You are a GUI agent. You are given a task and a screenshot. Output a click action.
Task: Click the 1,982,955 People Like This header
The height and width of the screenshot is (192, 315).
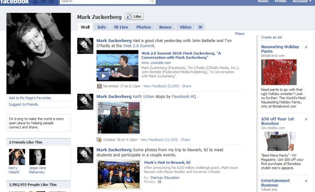pyautogui.click(x=39, y=184)
